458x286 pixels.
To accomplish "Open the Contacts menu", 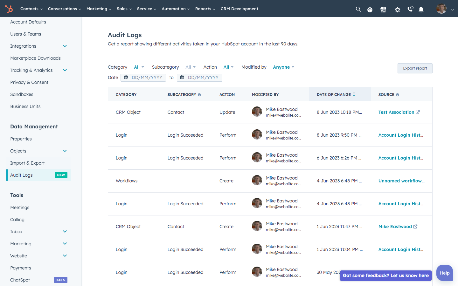I will coord(31,9).
